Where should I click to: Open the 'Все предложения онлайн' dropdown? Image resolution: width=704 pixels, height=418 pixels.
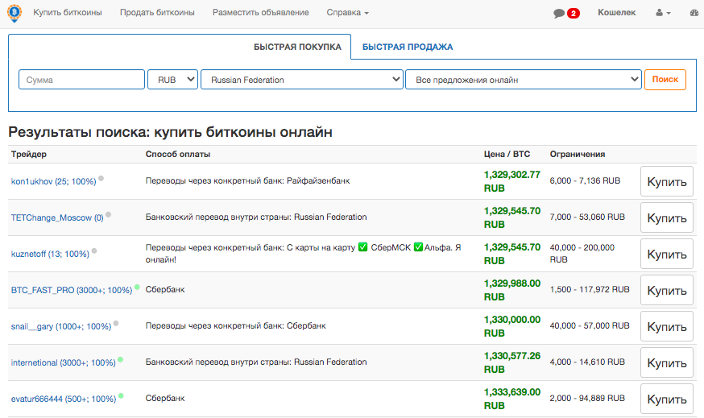coord(523,80)
